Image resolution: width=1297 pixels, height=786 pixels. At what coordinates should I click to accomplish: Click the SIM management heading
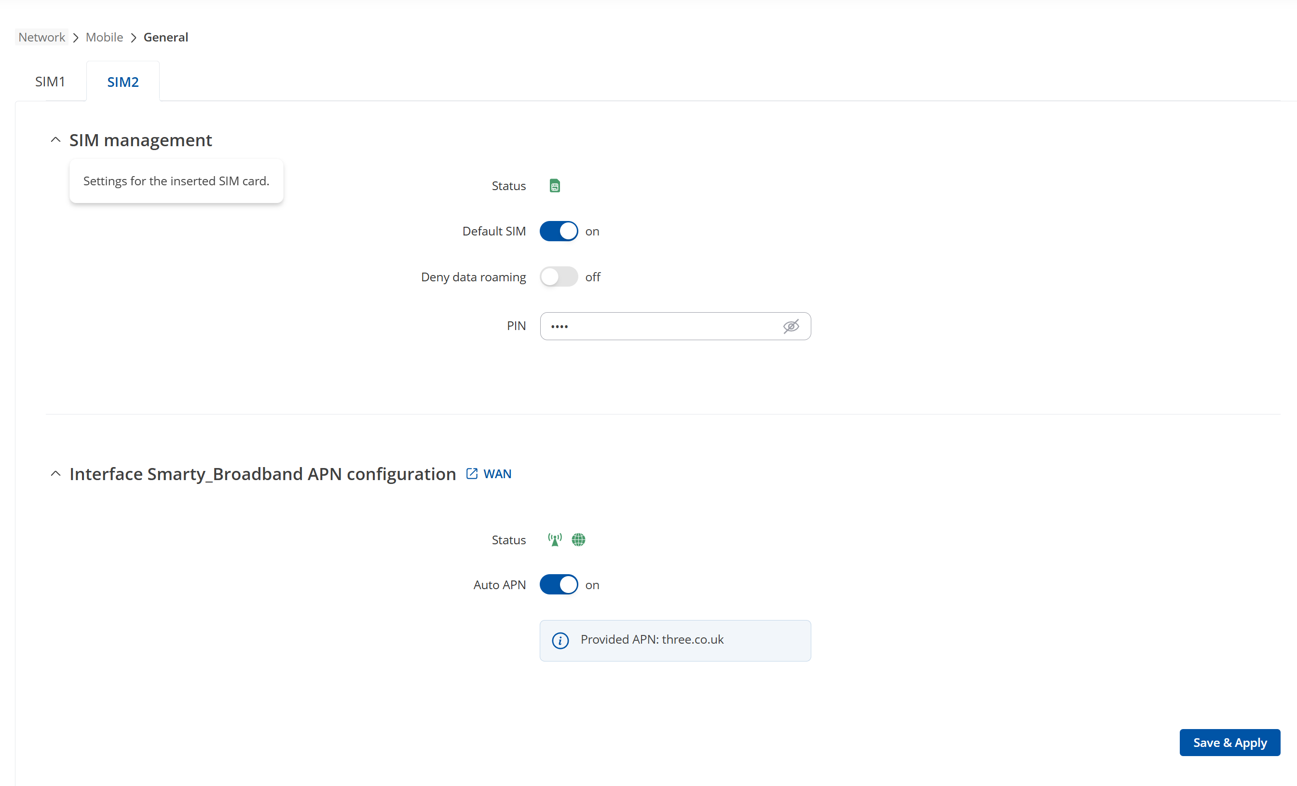[x=140, y=140]
